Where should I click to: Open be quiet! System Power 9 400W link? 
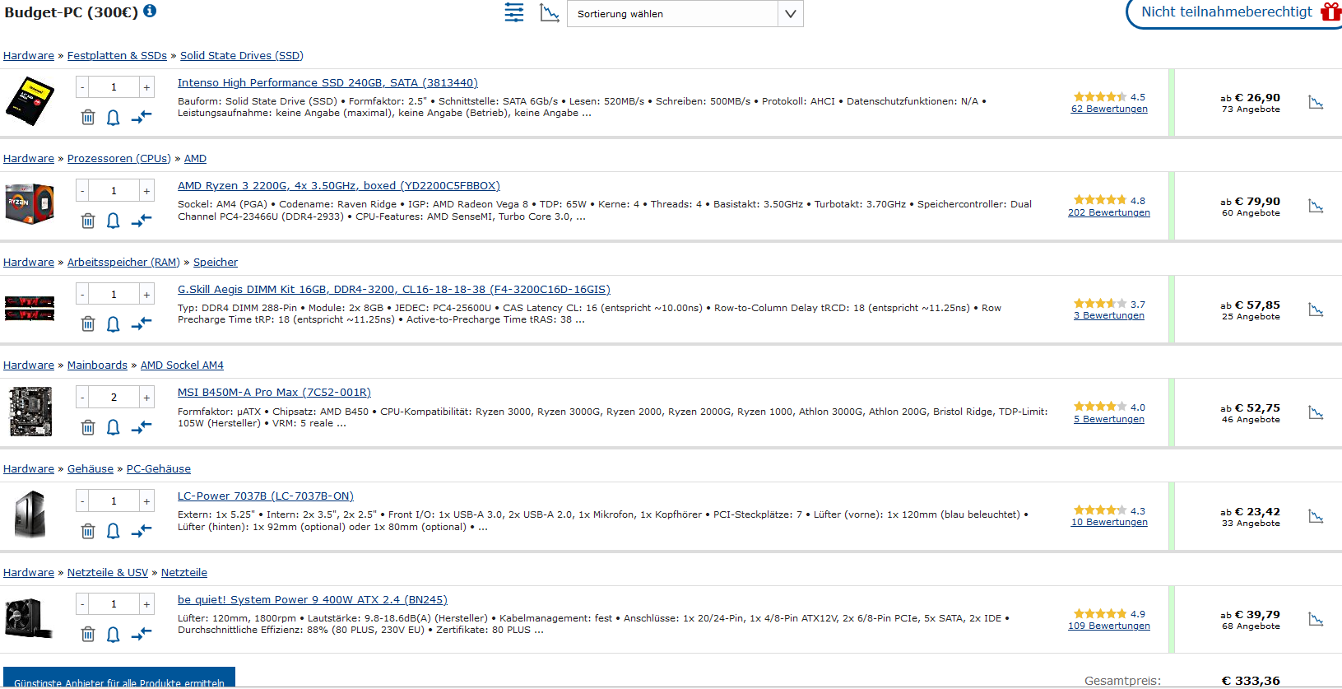[313, 600]
